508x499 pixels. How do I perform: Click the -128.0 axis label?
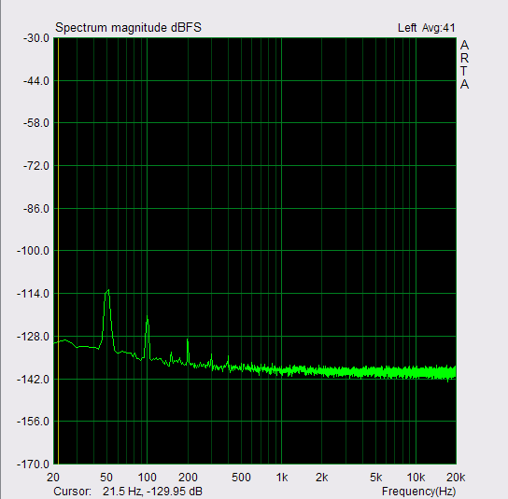coord(33,337)
